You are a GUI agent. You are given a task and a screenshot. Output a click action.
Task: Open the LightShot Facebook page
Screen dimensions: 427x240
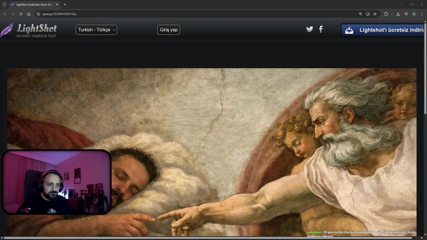click(x=321, y=29)
